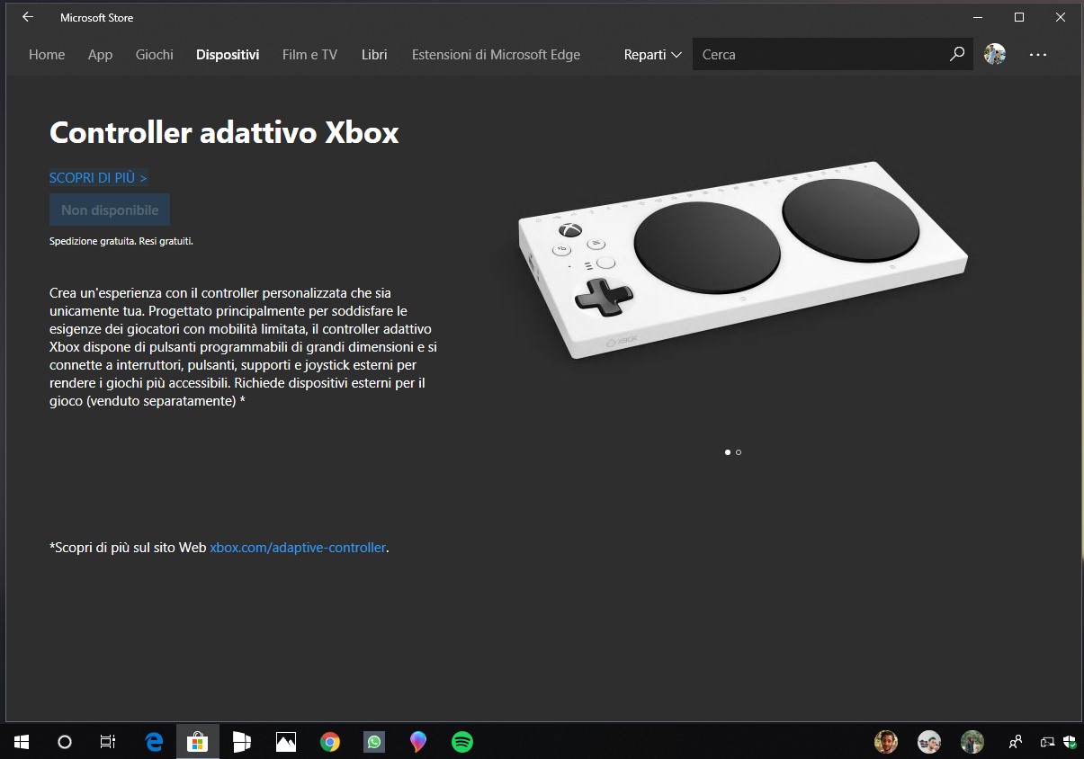
Task: Click the Xbox adaptive controller image
Action: [743, 260]
